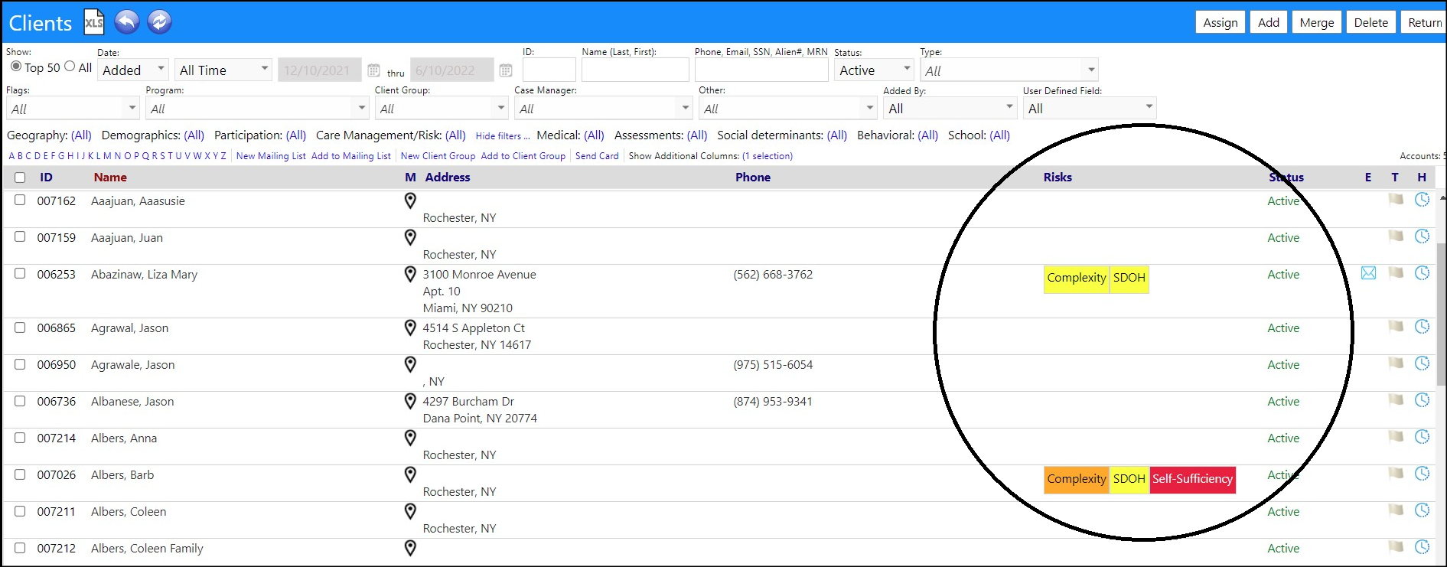Image resolution: width=1447 pixels, height=567 pixels.
Task: Focus the Phone, Email, SSN search field
Action: coord(761,70)
